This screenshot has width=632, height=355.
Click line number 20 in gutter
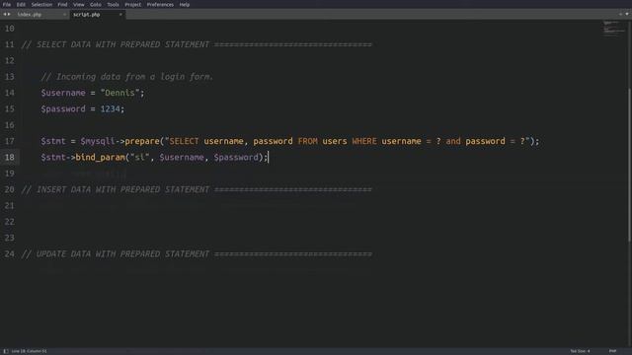[9, 189]
